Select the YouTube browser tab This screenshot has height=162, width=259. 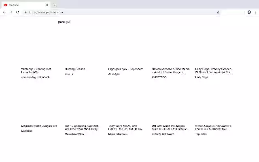[26, 5]
